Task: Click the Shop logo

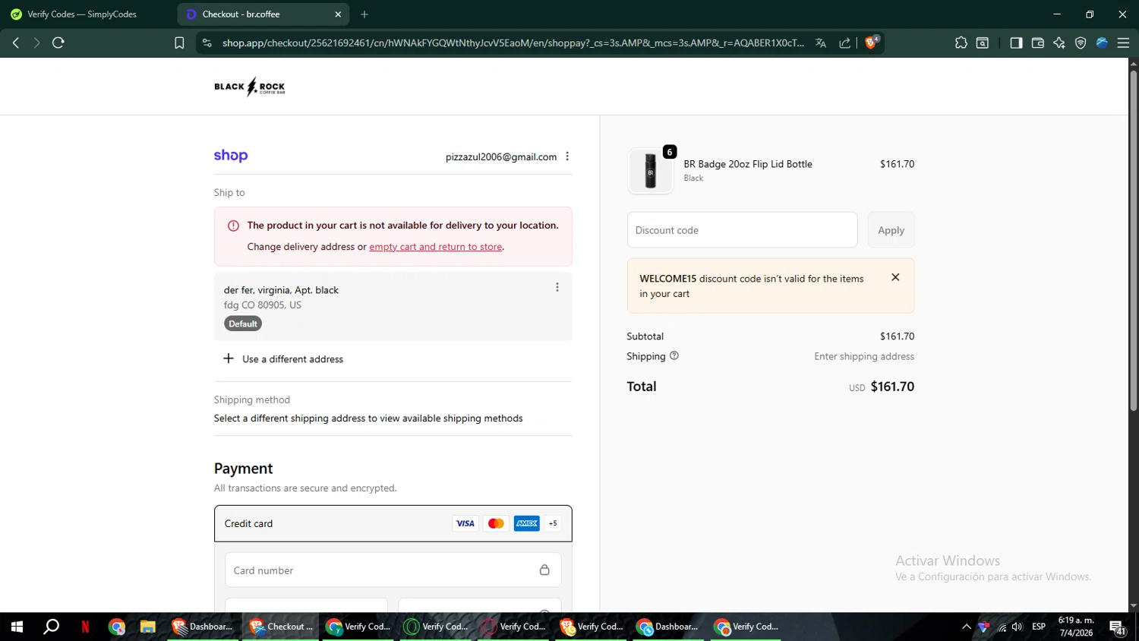Action: pos(231,156)
